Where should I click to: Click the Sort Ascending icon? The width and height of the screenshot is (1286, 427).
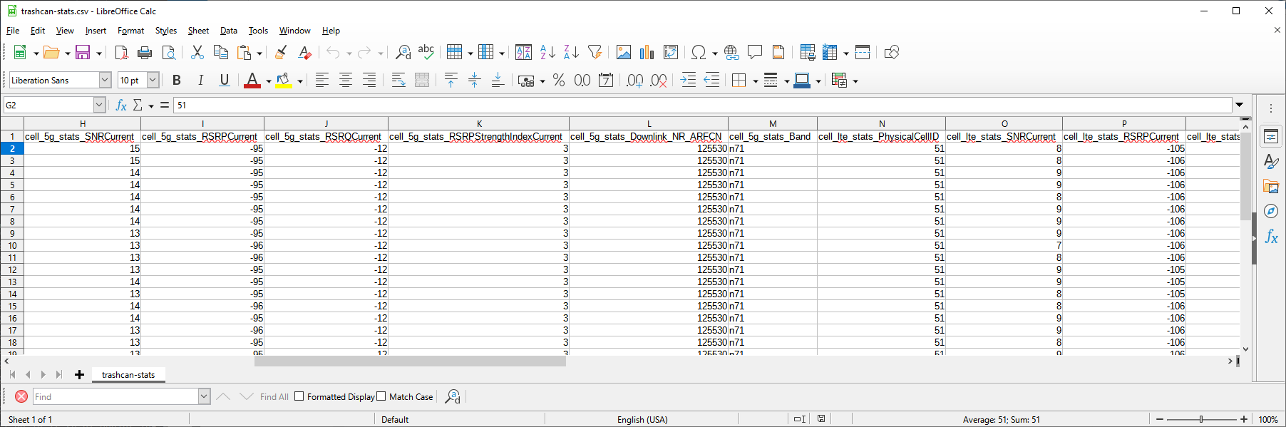coord(547,53)
